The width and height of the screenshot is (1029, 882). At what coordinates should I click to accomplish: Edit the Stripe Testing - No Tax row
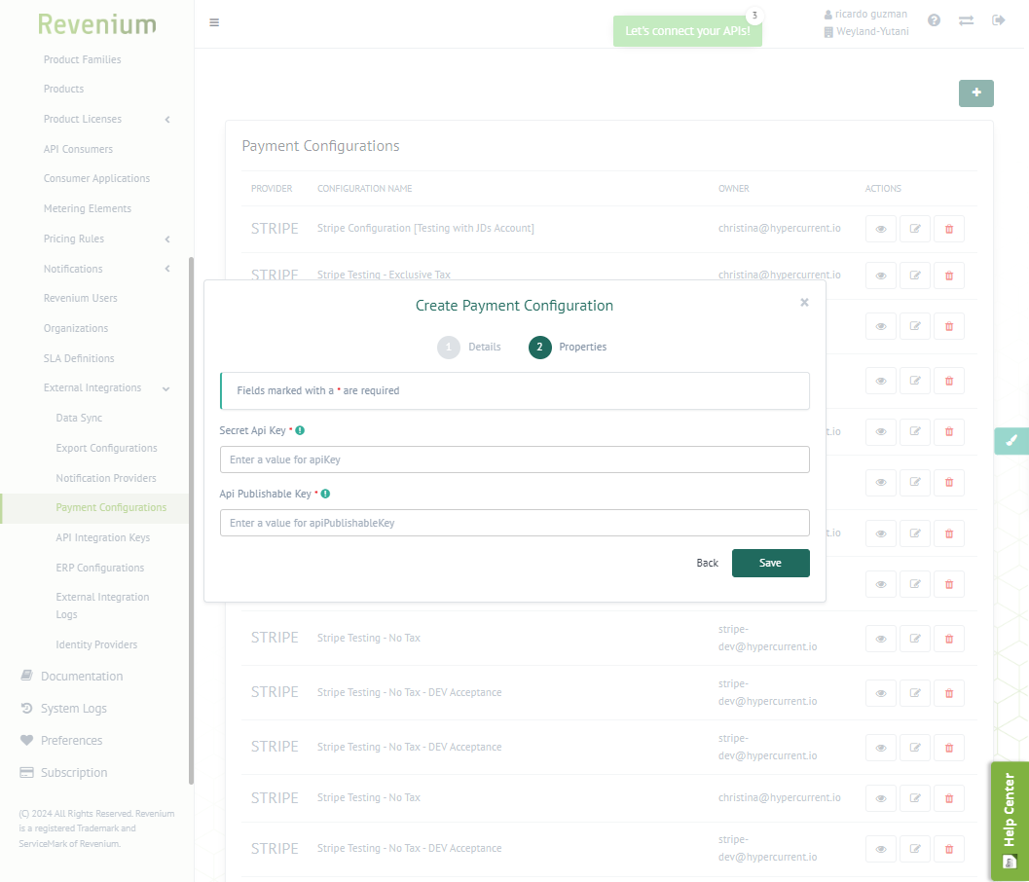pos(914,639)
